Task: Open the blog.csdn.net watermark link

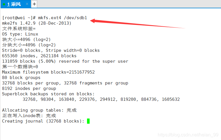Action: click(x=188, y=135)
